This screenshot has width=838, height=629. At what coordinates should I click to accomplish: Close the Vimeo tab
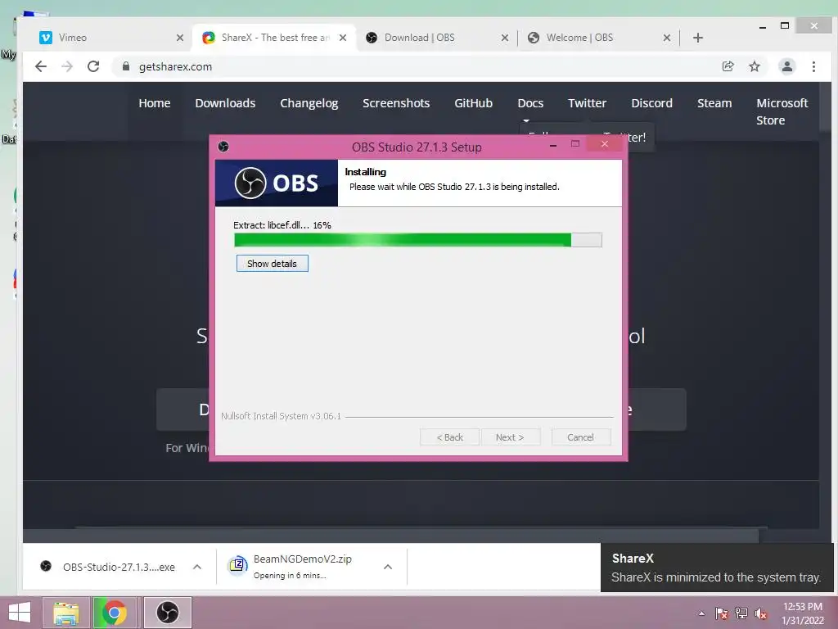pos(180,38)
